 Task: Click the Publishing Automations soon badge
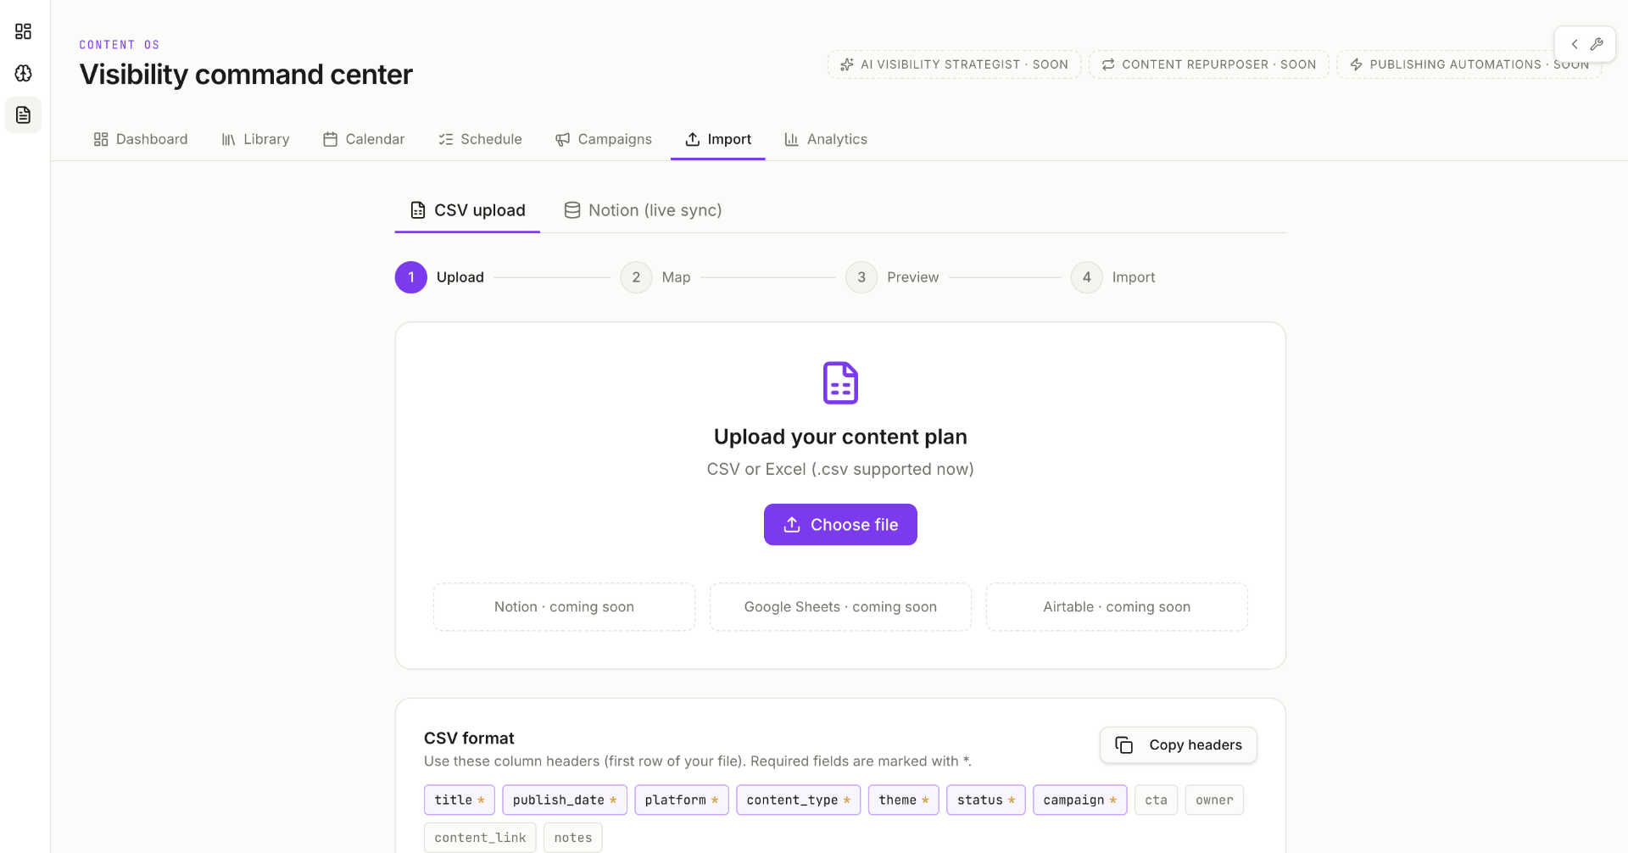point(1469,64)
